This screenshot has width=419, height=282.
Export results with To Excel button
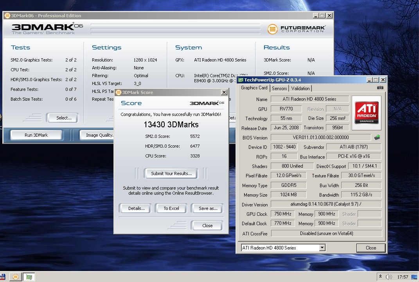171,208
